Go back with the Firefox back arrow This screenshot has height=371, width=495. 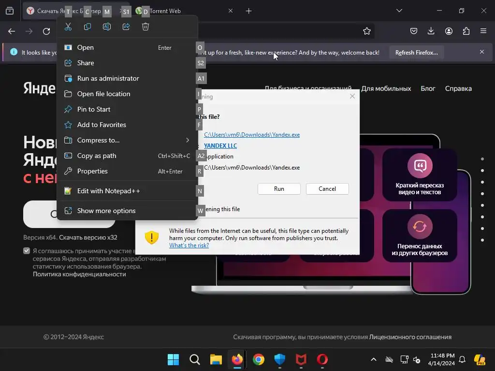coord(12,31)
